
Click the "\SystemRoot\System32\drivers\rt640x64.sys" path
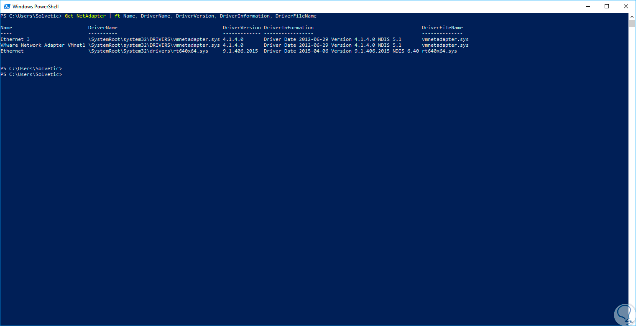148,51
